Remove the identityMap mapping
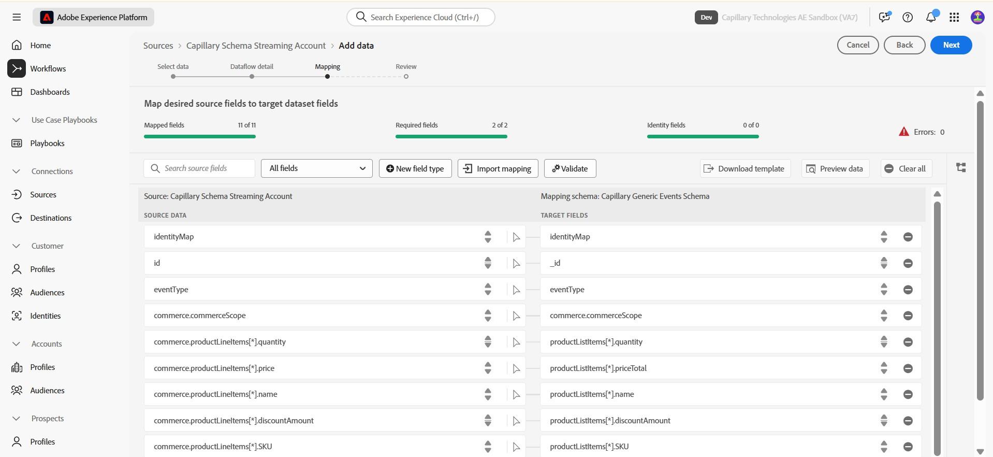This screenshot has height=457, width=993. click(x=908, y=237)
